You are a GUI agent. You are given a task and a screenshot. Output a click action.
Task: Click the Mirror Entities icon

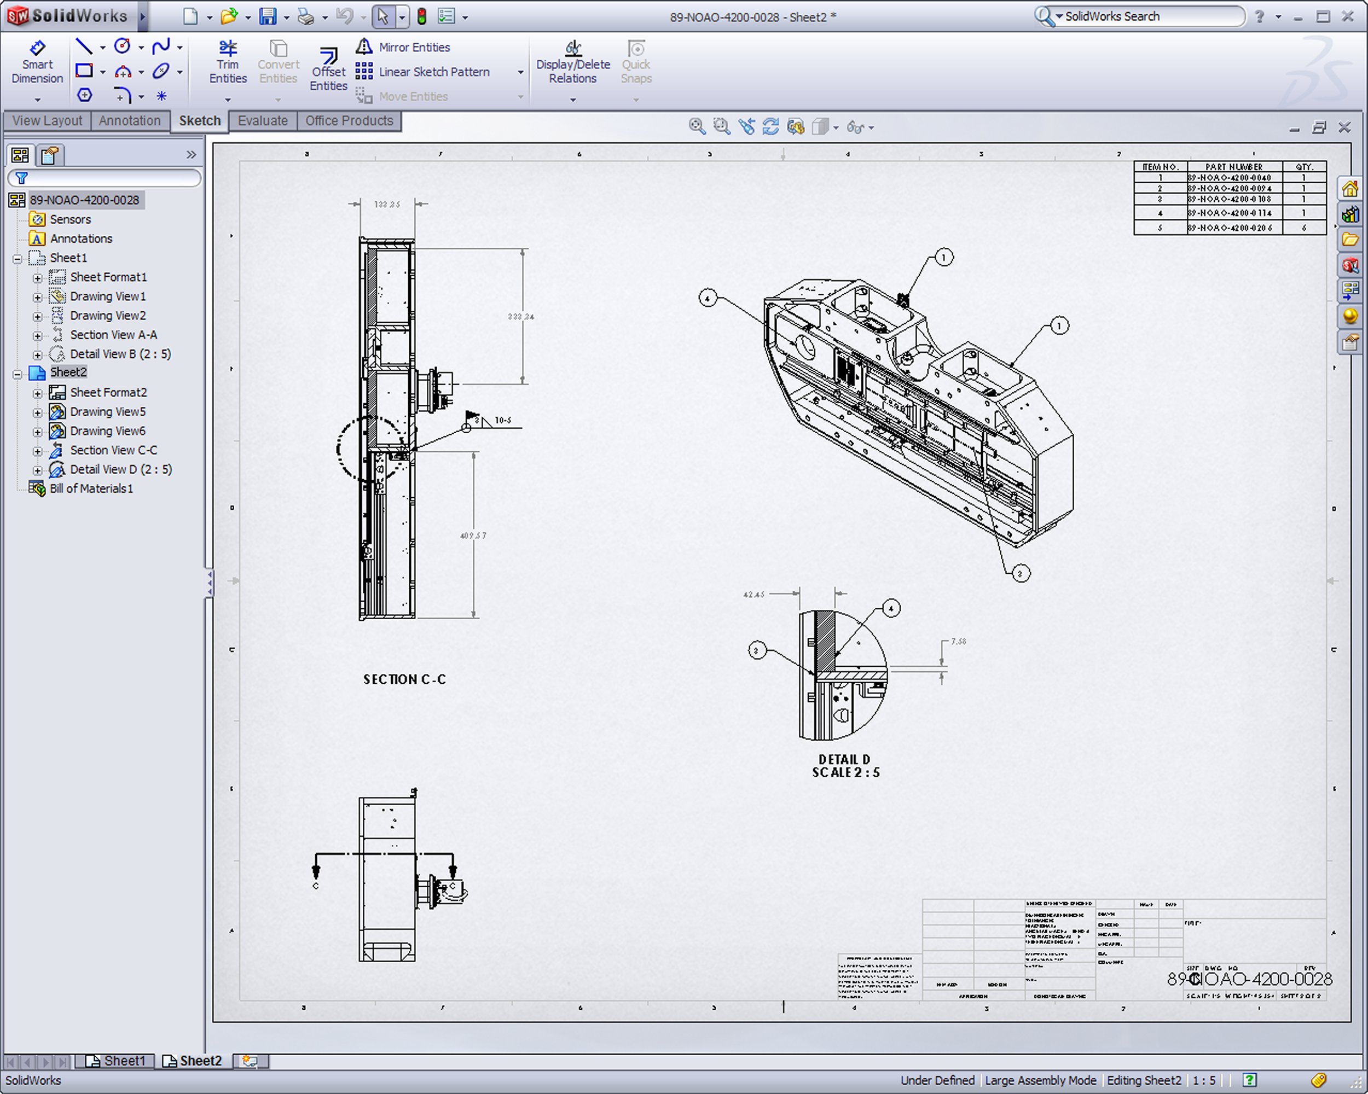point(363,46)
